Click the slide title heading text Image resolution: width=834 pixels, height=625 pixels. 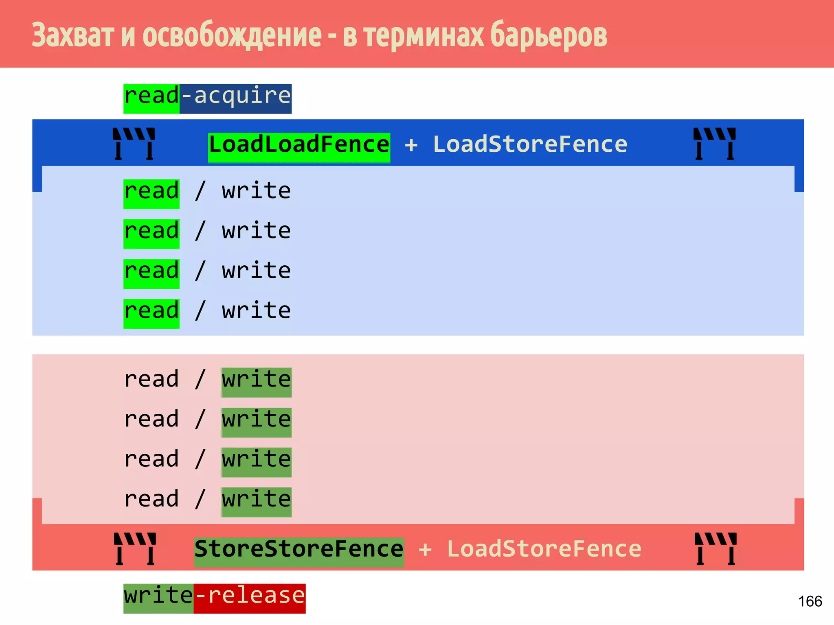pos(319,35)
